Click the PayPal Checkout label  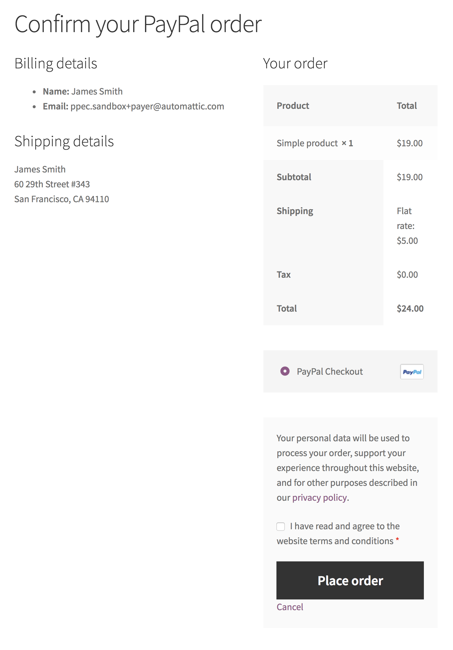point(330,371)
